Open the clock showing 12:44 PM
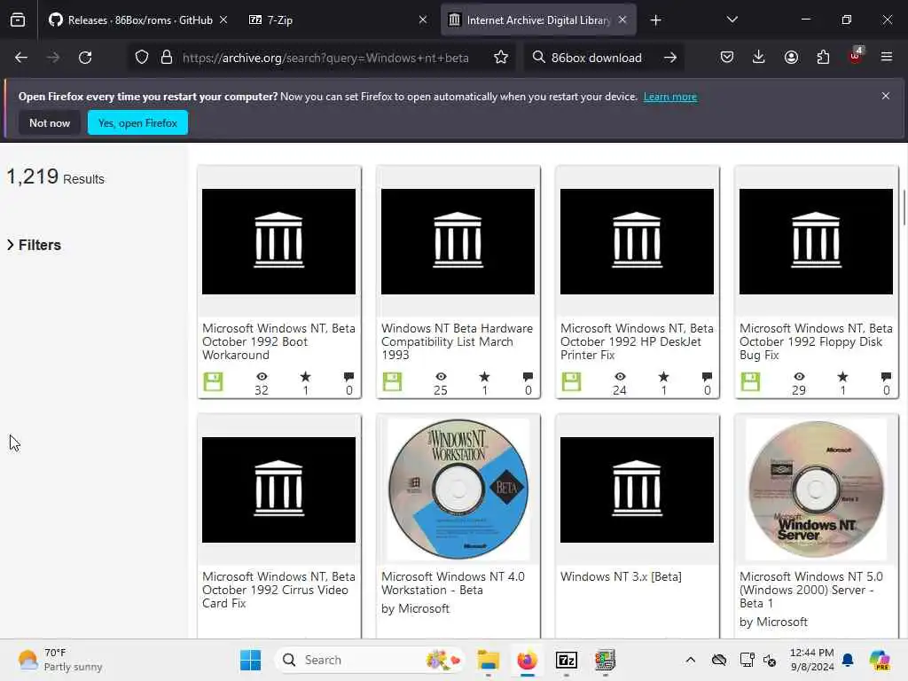 [x=812, y=660]
